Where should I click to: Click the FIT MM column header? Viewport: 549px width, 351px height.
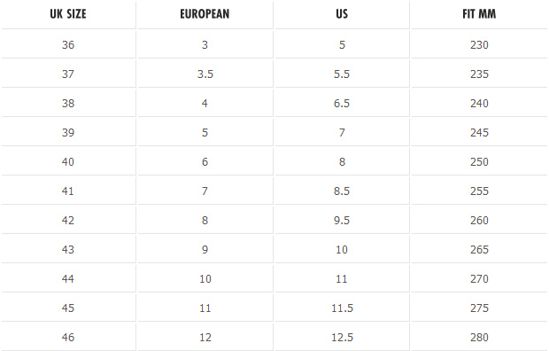click(x=479, y=14)
